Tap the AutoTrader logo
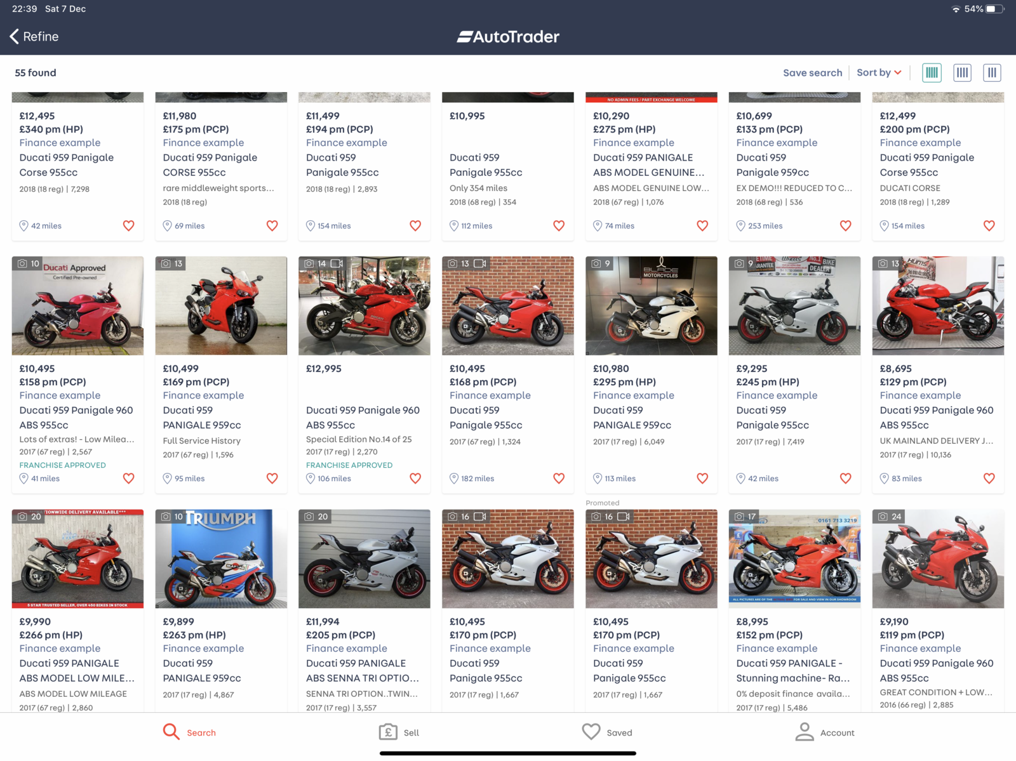 click(508, 37)
